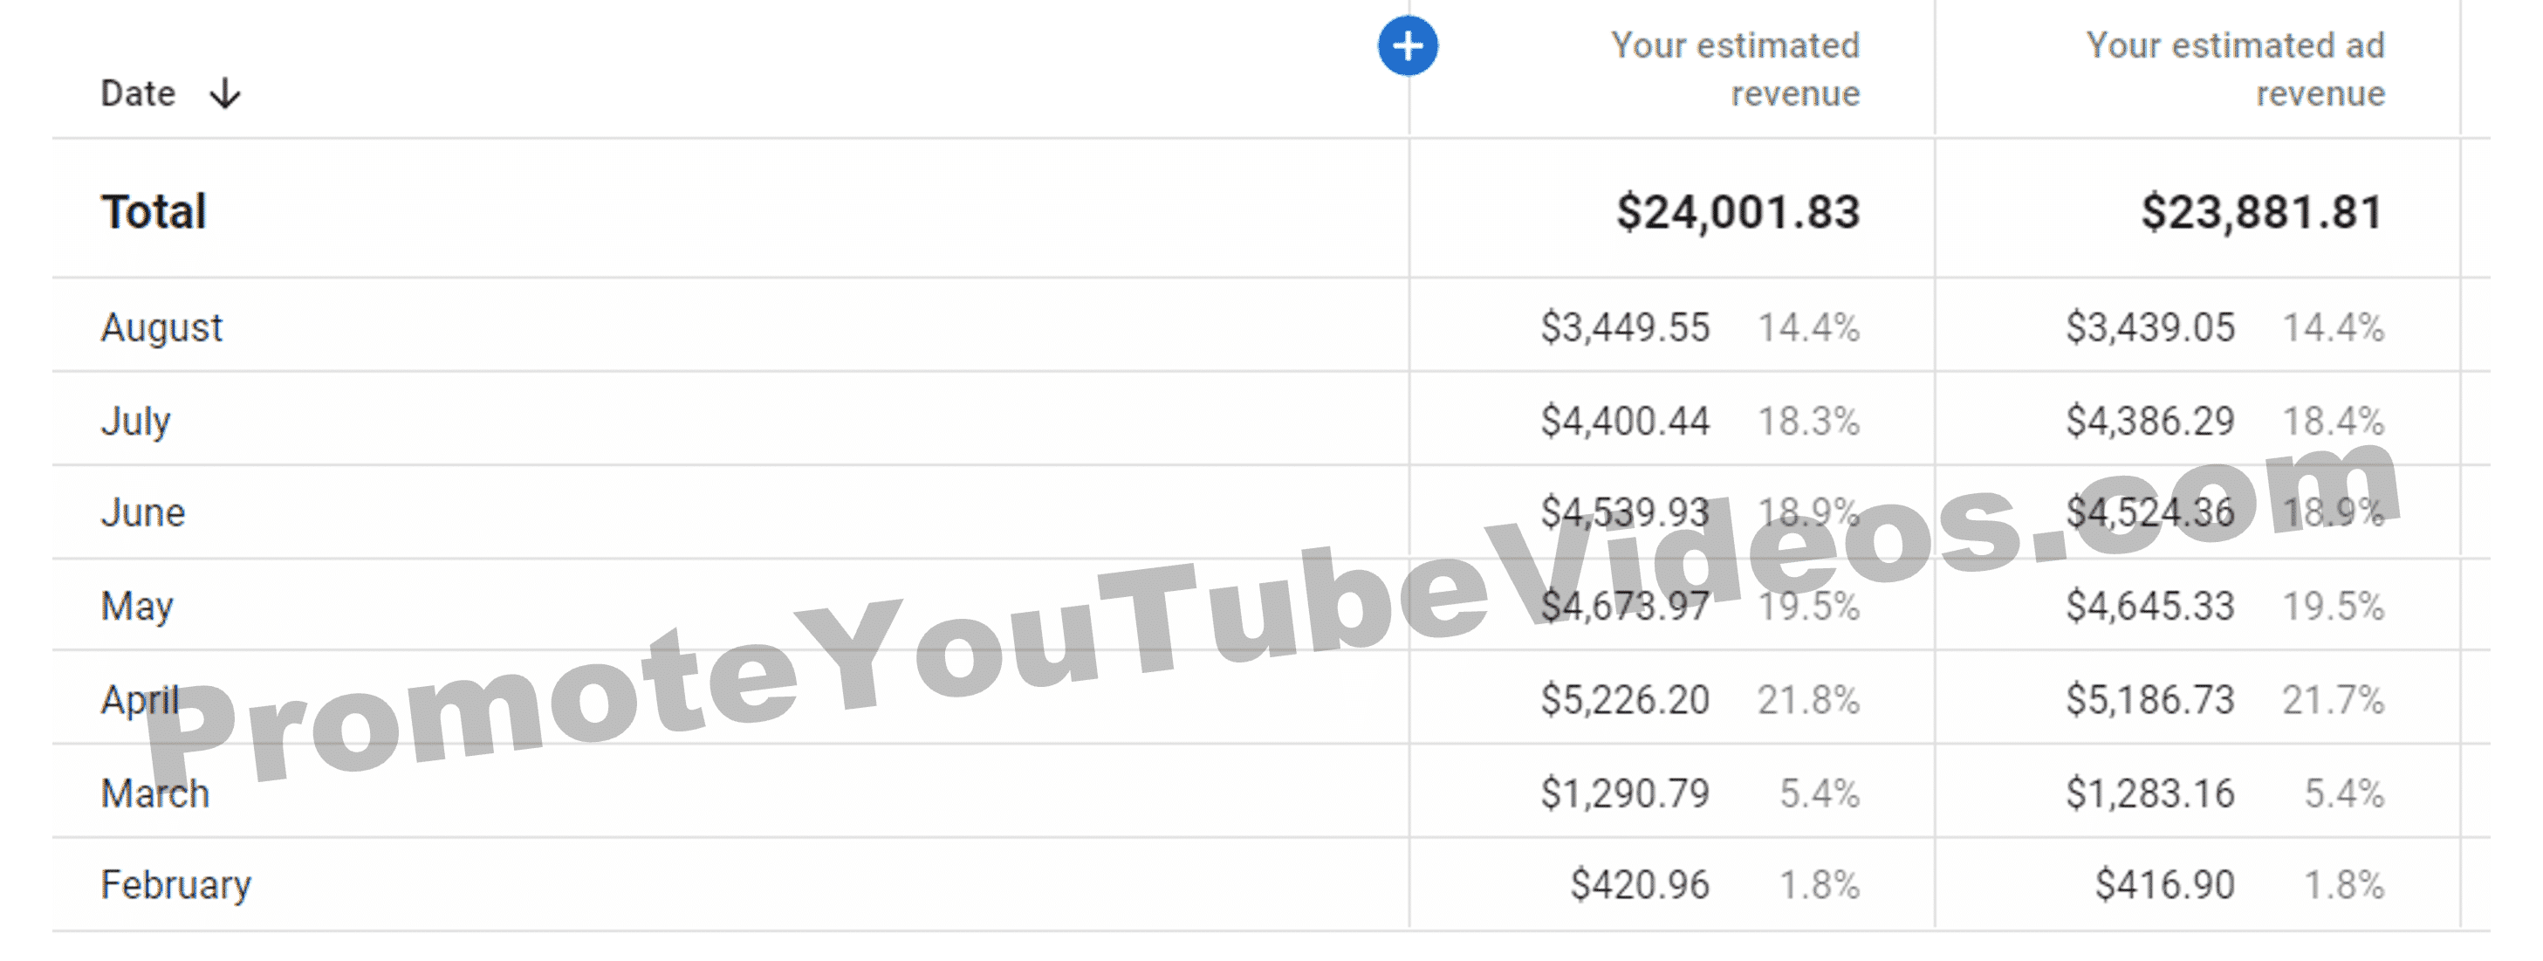Click the March row label
Viewport: 2543px width, 961px height.
(155, 793)
